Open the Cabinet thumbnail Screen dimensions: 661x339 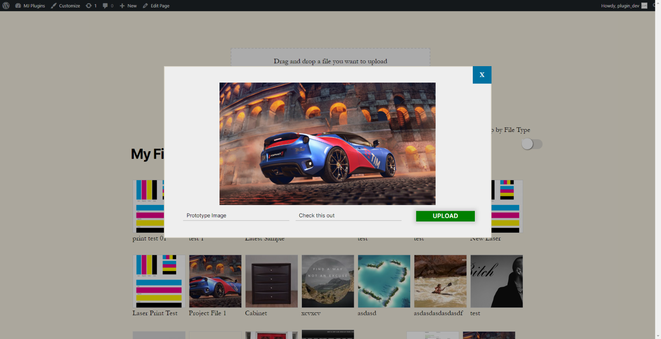click(x=271, y=281)
